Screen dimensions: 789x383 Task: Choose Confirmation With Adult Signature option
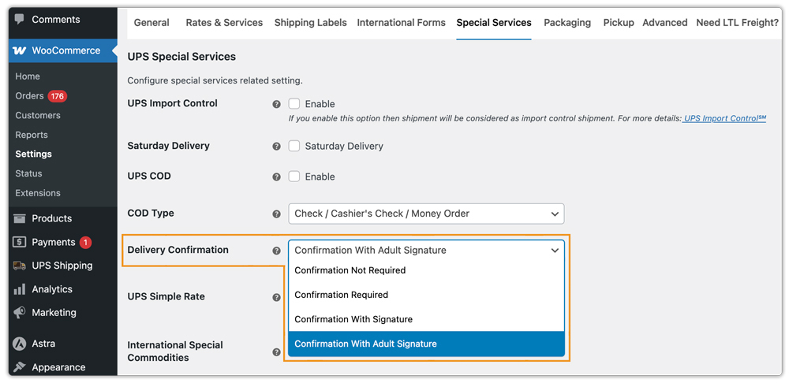pos(426,344)
